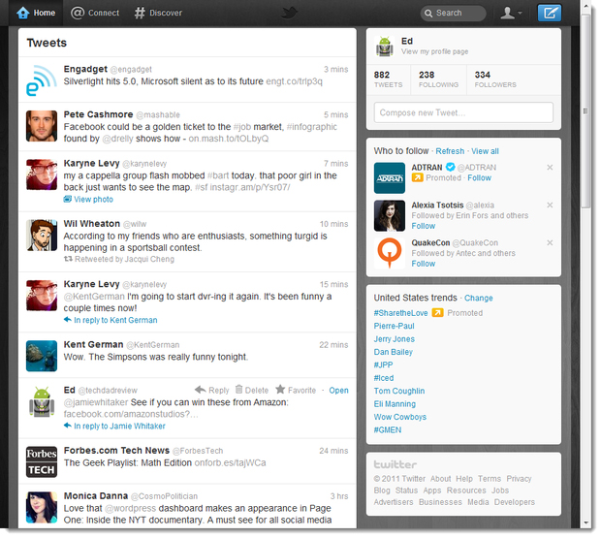Click the search magnifier icon
This screenshot has width=601, height=538.
tap(428, 14)
